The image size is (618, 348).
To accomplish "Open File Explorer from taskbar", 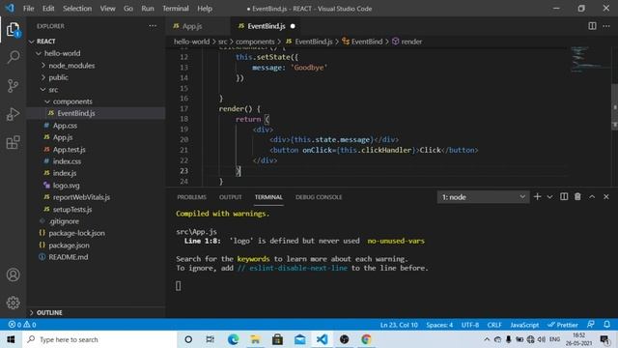I will click(x=255, y=339).
